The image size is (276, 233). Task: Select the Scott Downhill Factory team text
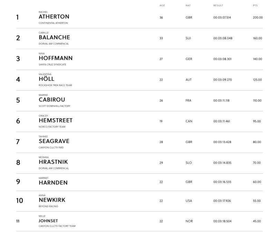(54, 106)
